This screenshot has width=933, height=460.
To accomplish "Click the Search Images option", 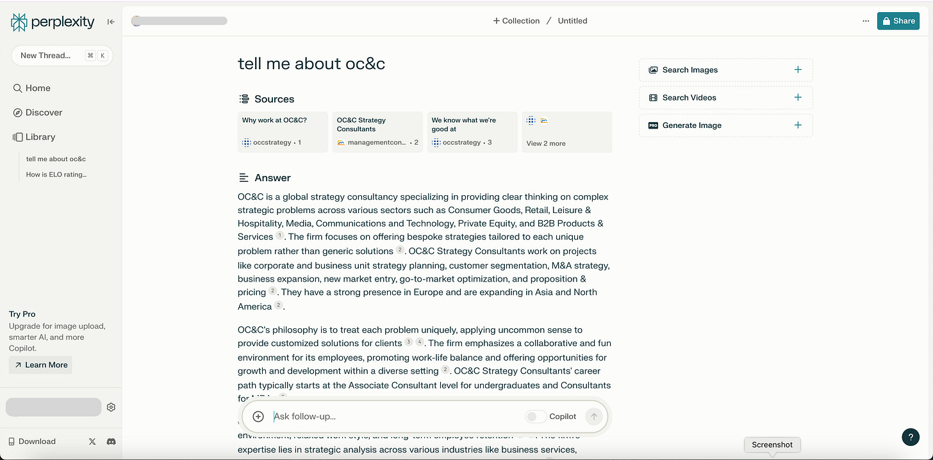I will [725, 70].
